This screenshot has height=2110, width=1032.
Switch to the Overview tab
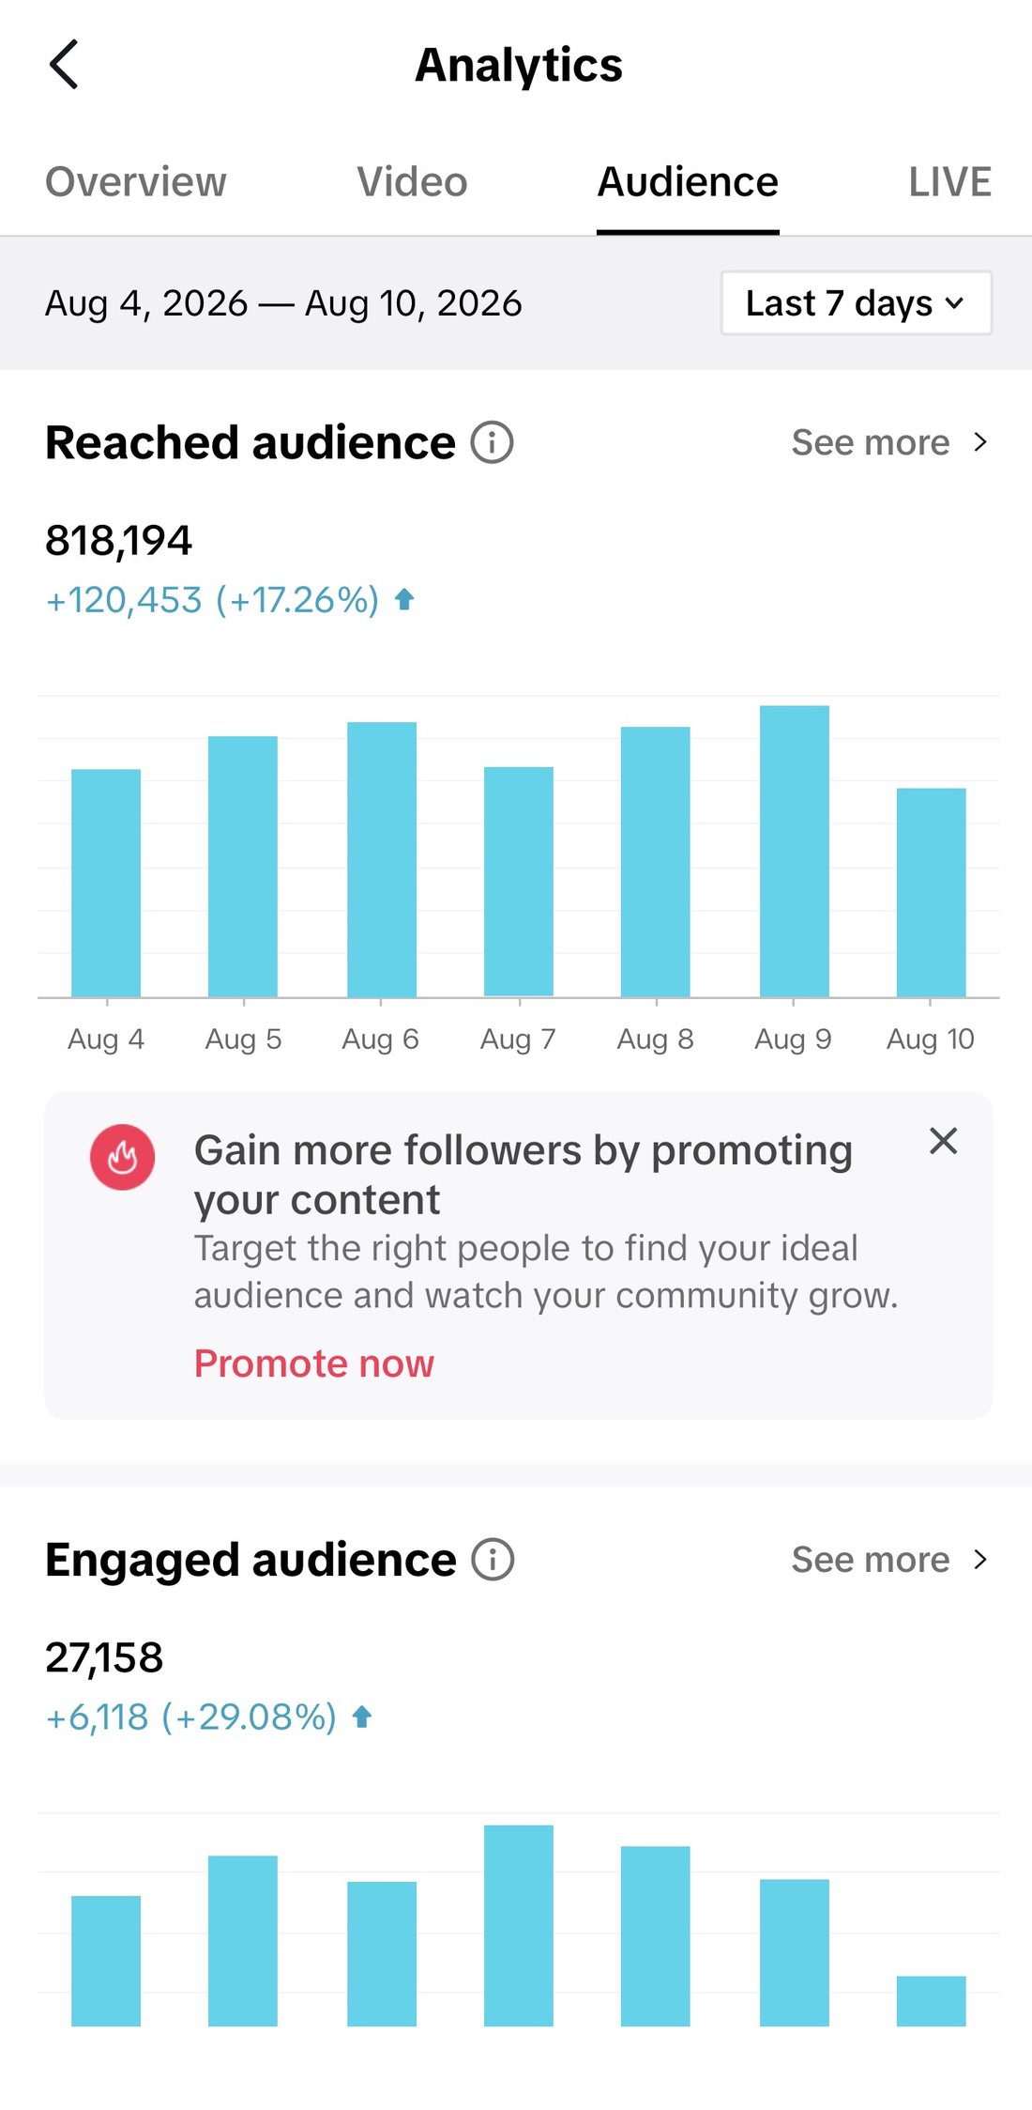[136, 182]
